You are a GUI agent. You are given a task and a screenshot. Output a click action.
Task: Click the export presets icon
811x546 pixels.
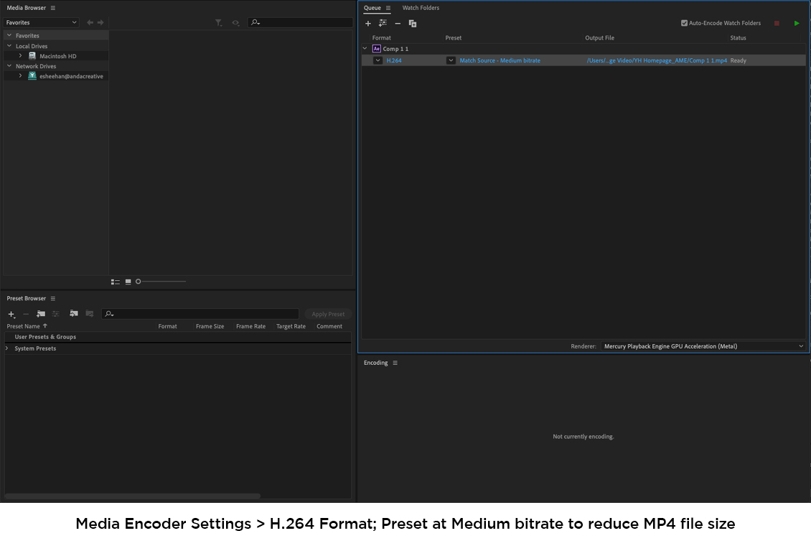[x=90, y=314]
